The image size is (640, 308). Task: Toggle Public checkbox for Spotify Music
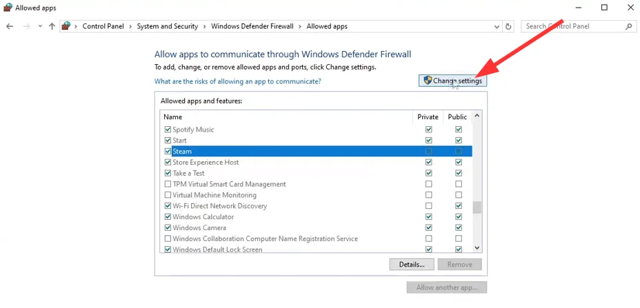pos(459,130)
